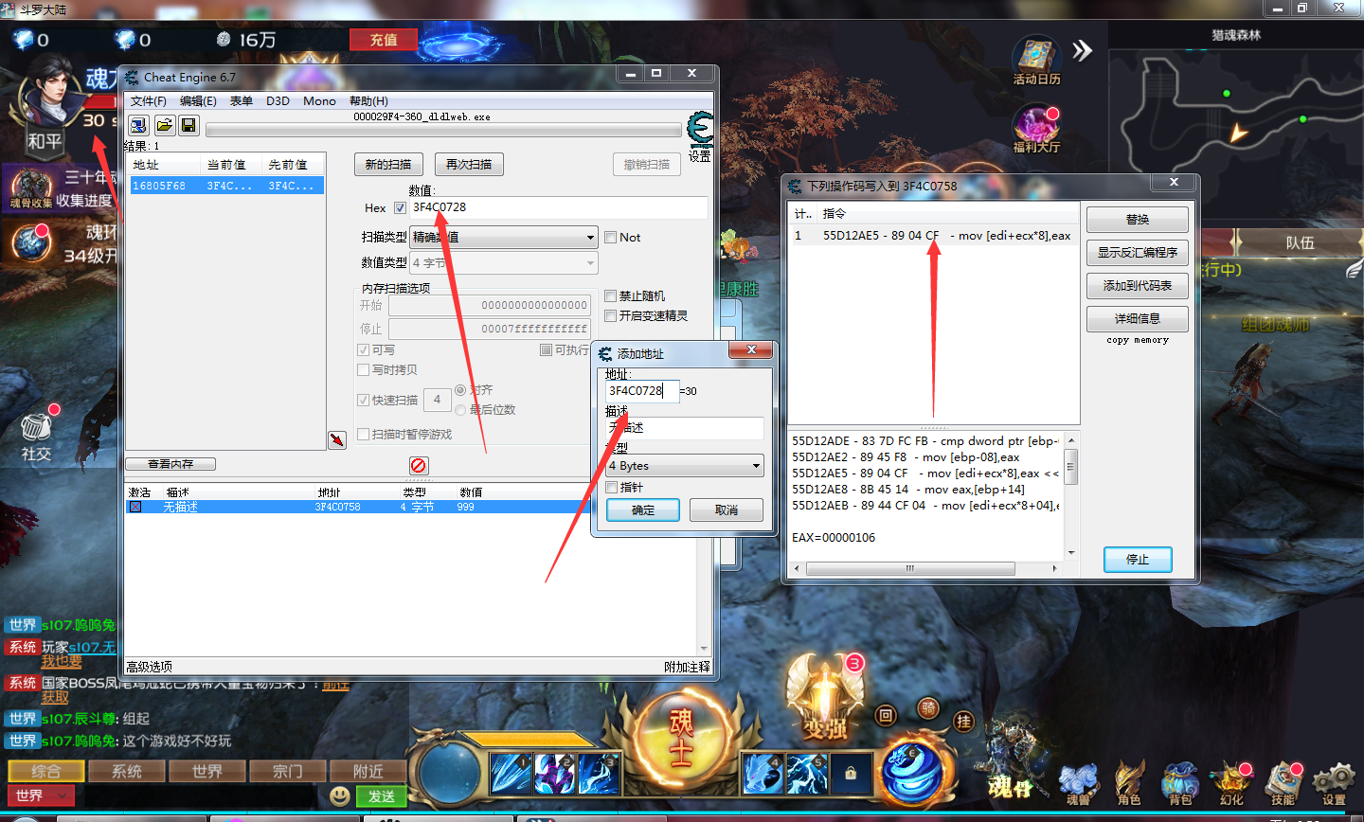Open Cheat Engine settings logo icon

(x=700, y=129)
